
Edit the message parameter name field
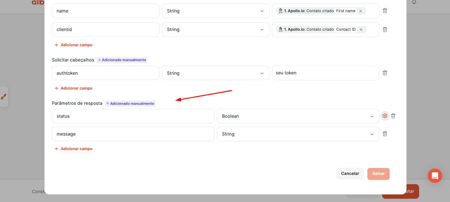pyautogui.click(x=133, y=134)
